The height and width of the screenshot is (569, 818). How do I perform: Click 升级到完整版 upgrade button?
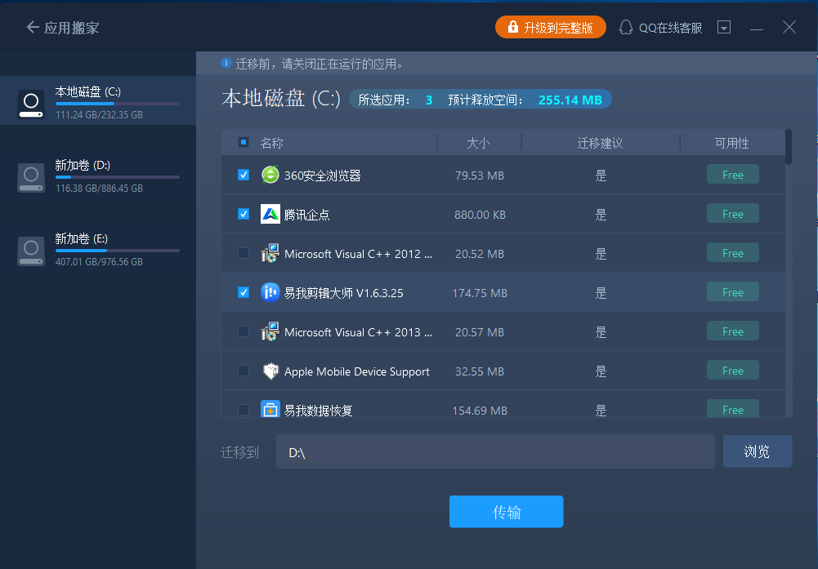click(551, 27)
